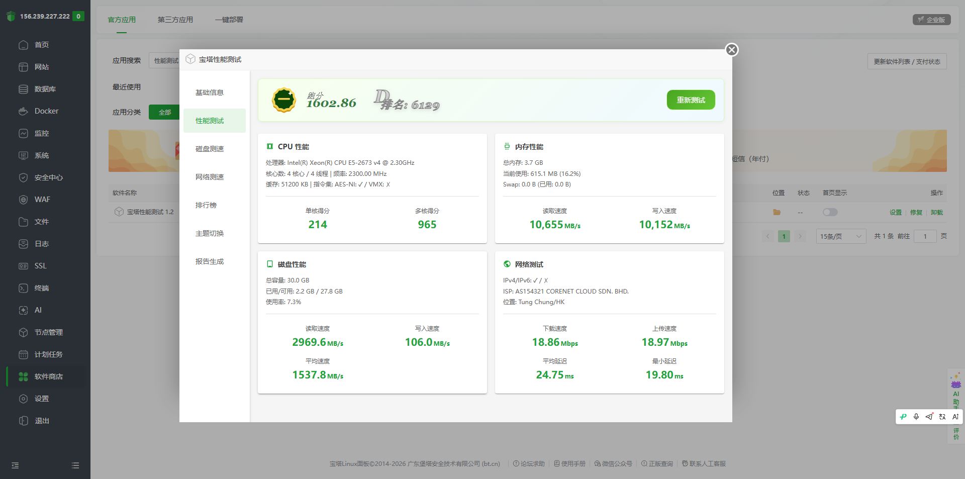Switch to 一键部署 tab
Viewport: 965px width, 479px height.
[x=229, y=20]
